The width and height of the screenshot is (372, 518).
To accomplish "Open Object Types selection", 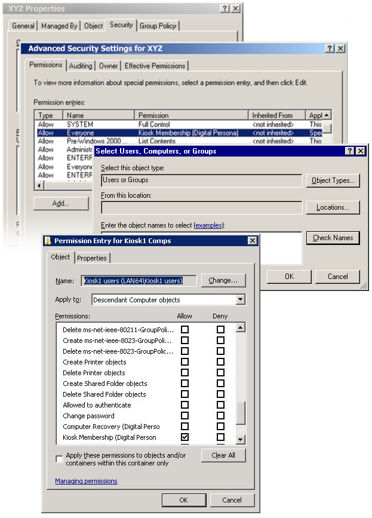I will coord(333,180).
